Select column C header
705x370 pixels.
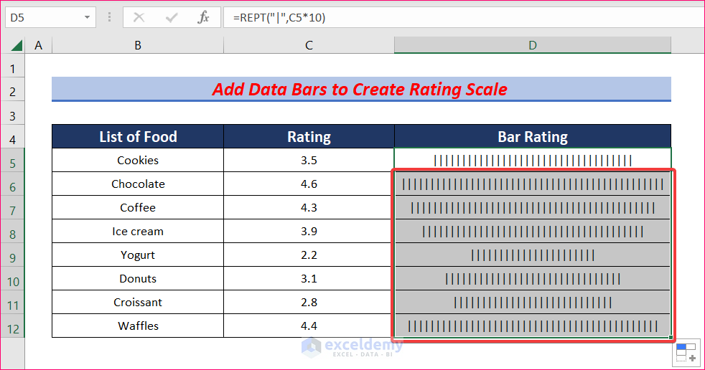coord(309,45)
